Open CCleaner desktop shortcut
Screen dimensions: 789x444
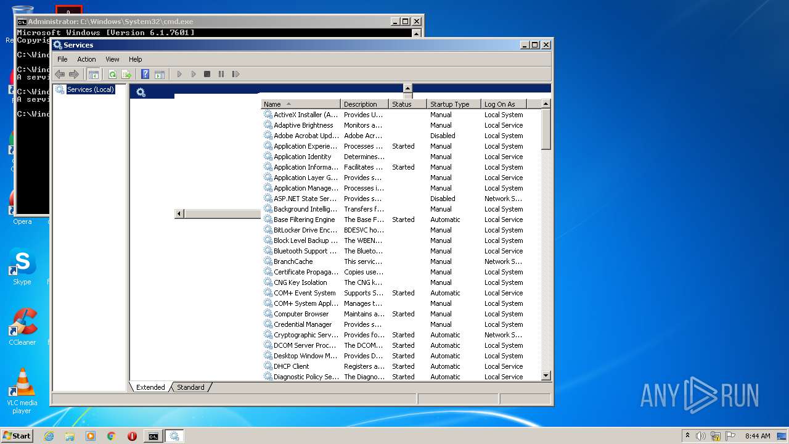(x=22, y=327)
